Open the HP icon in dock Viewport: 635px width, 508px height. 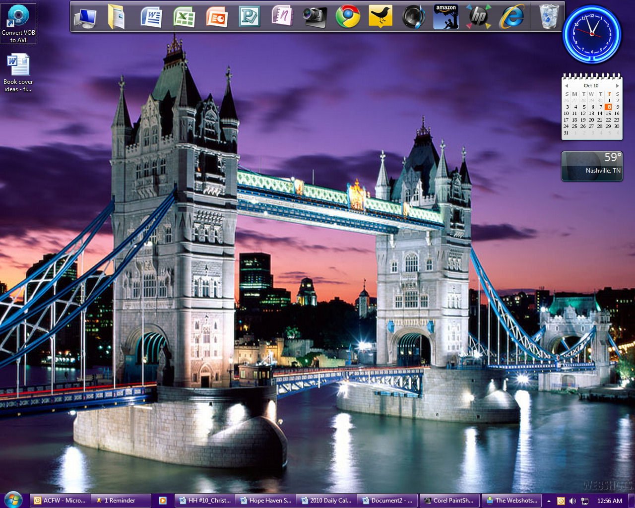pos(478,17)
